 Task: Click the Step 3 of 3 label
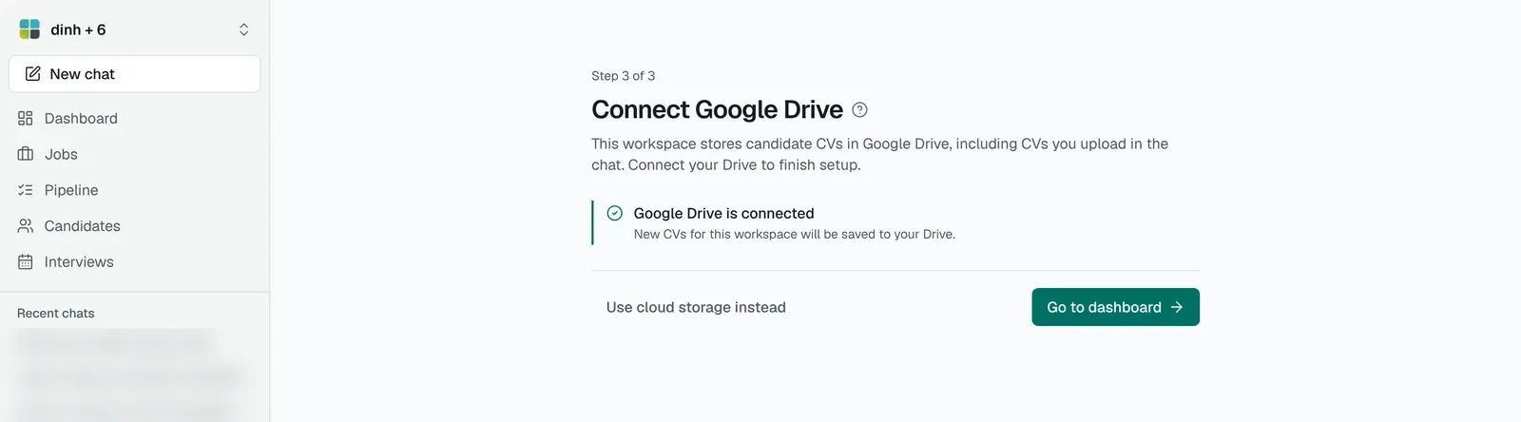(624, 76)
